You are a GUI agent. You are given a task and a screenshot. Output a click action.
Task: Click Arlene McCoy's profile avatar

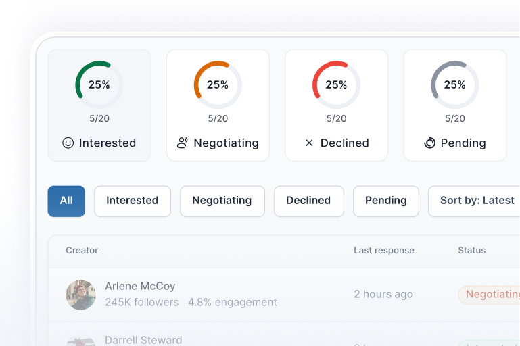[x=80, y=295]
